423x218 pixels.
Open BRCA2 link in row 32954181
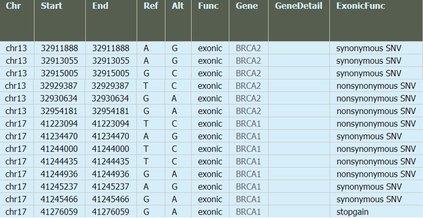(248, 111)
